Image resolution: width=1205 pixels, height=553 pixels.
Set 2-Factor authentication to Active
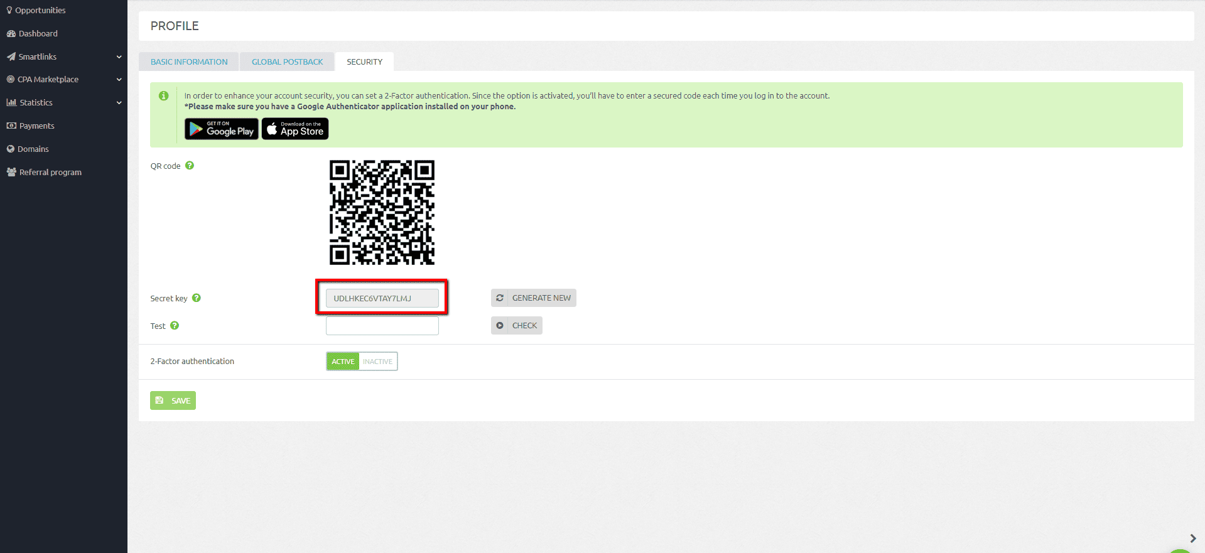coord(343,362)
